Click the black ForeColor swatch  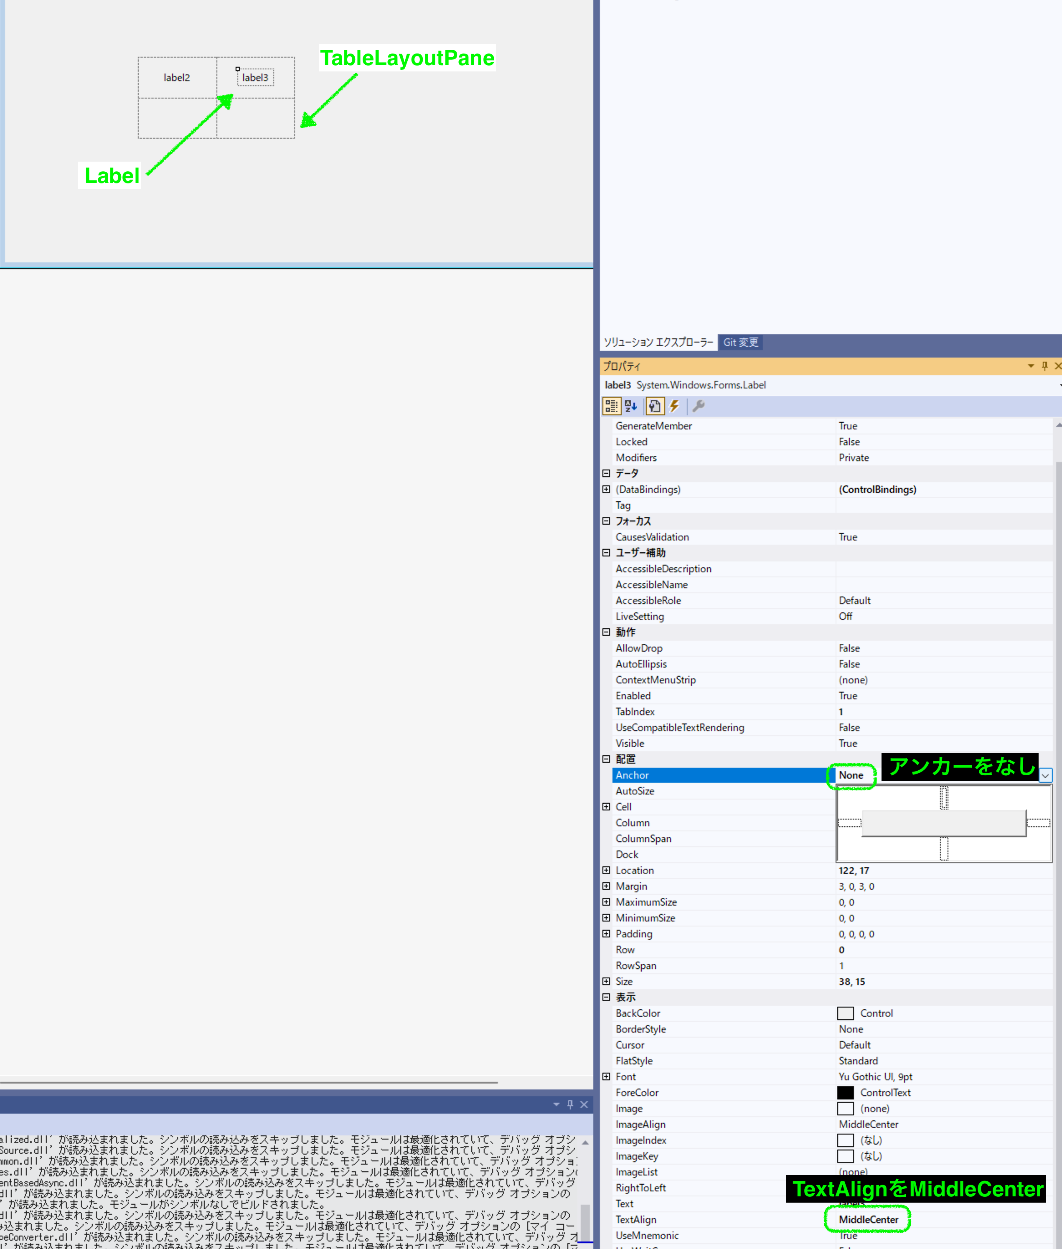(x=845, y=1092)
